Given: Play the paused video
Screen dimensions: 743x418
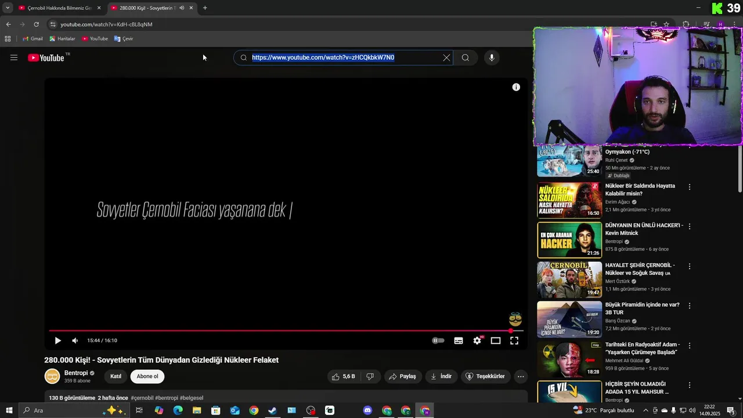Looking at the screenshot, I should click(x=57, y=341).
